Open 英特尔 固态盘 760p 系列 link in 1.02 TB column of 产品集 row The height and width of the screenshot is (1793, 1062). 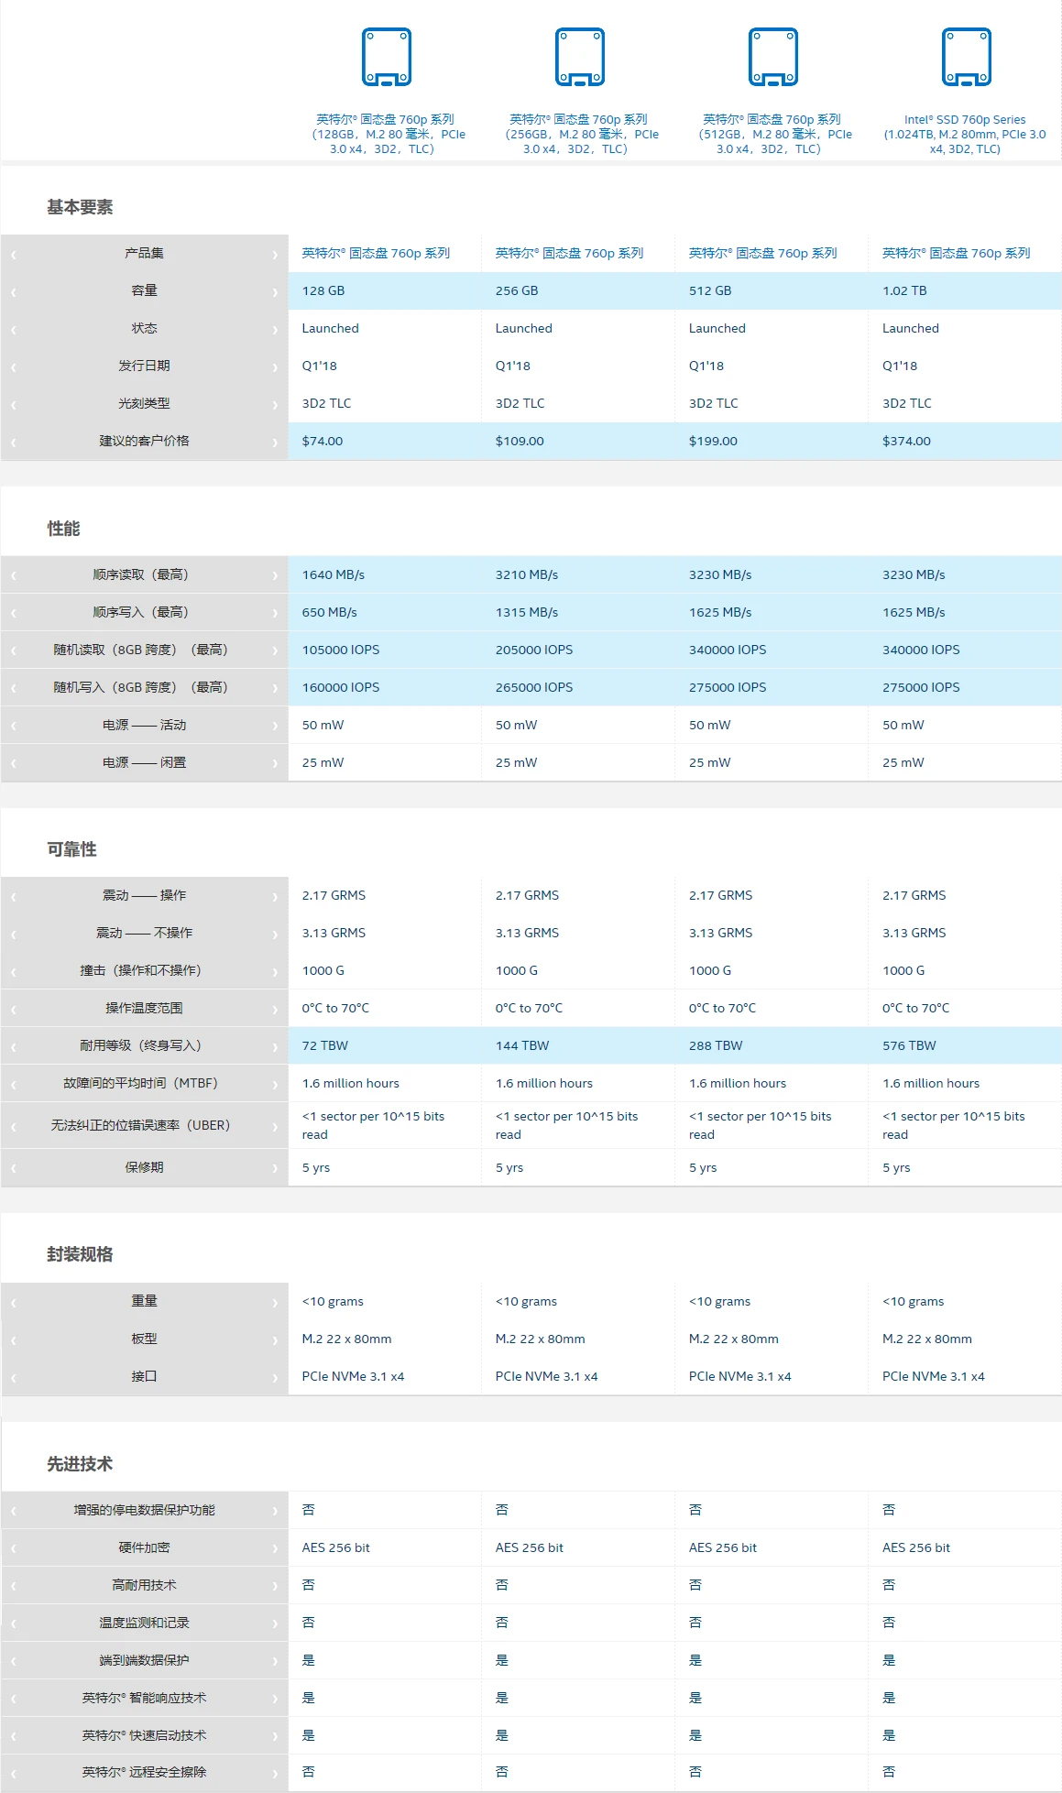click(x=957, y=253)
